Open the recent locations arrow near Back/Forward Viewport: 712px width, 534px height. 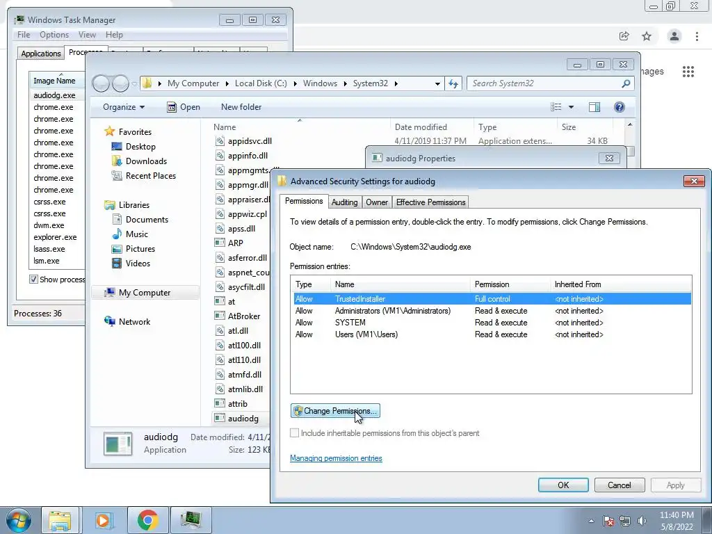pos(134,83)
